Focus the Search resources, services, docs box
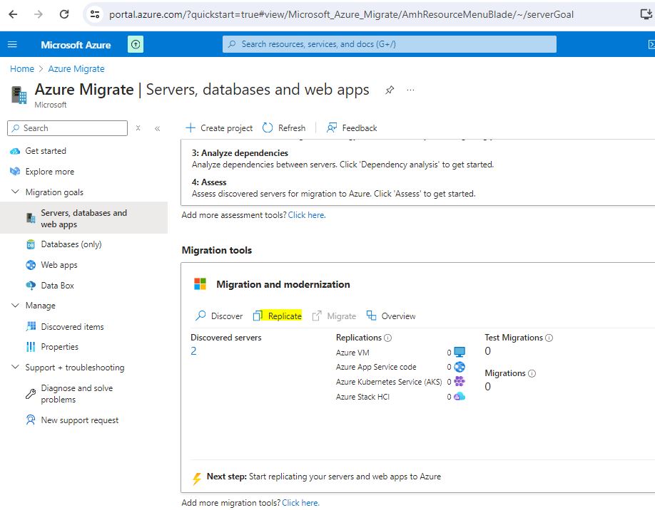 [x=389, y=44]
